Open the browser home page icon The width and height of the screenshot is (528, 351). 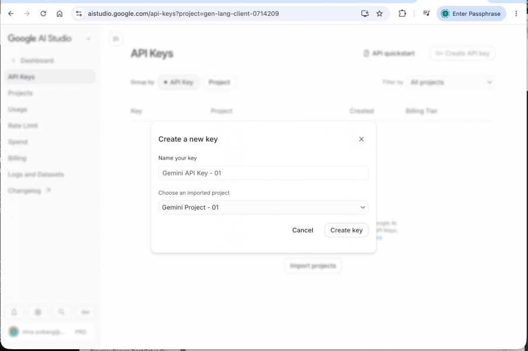point(59,14)
